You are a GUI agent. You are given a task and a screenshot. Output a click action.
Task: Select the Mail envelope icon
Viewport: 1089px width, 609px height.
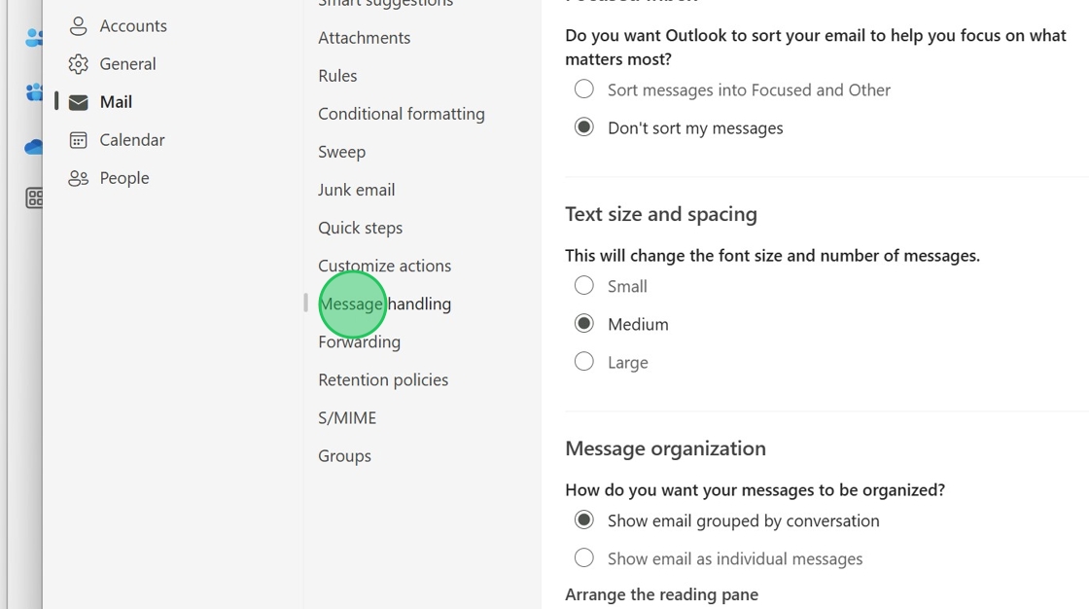pyautogui.click(x=79, y=102)
